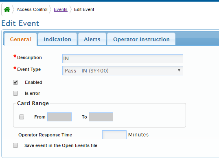Focus the Description input field
This screenshot has width=219, height=158.
(123, 59)
